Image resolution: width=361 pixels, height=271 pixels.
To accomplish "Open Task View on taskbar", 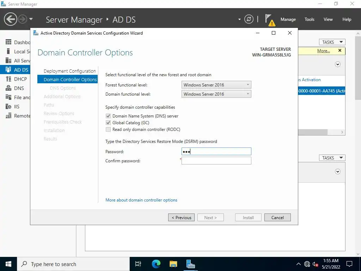I will tap(138, 264).
